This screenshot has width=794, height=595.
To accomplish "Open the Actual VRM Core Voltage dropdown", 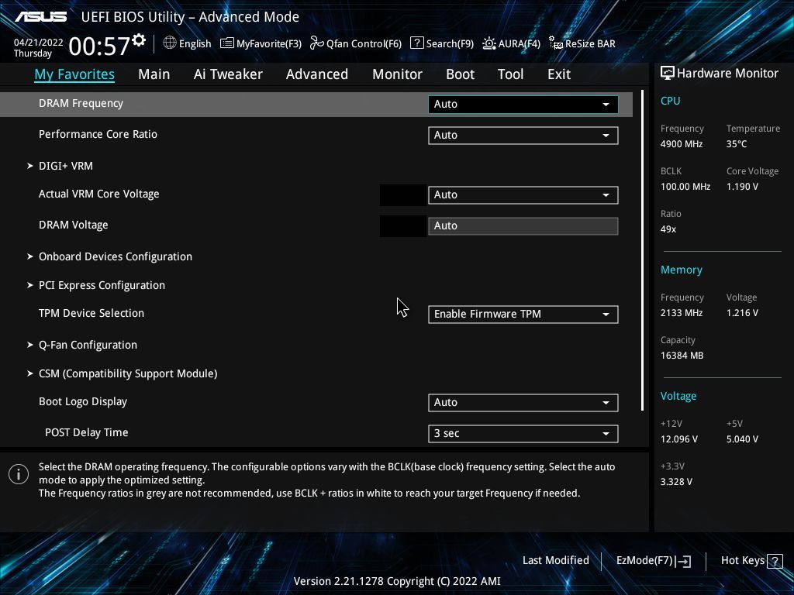I will (523, 194).
